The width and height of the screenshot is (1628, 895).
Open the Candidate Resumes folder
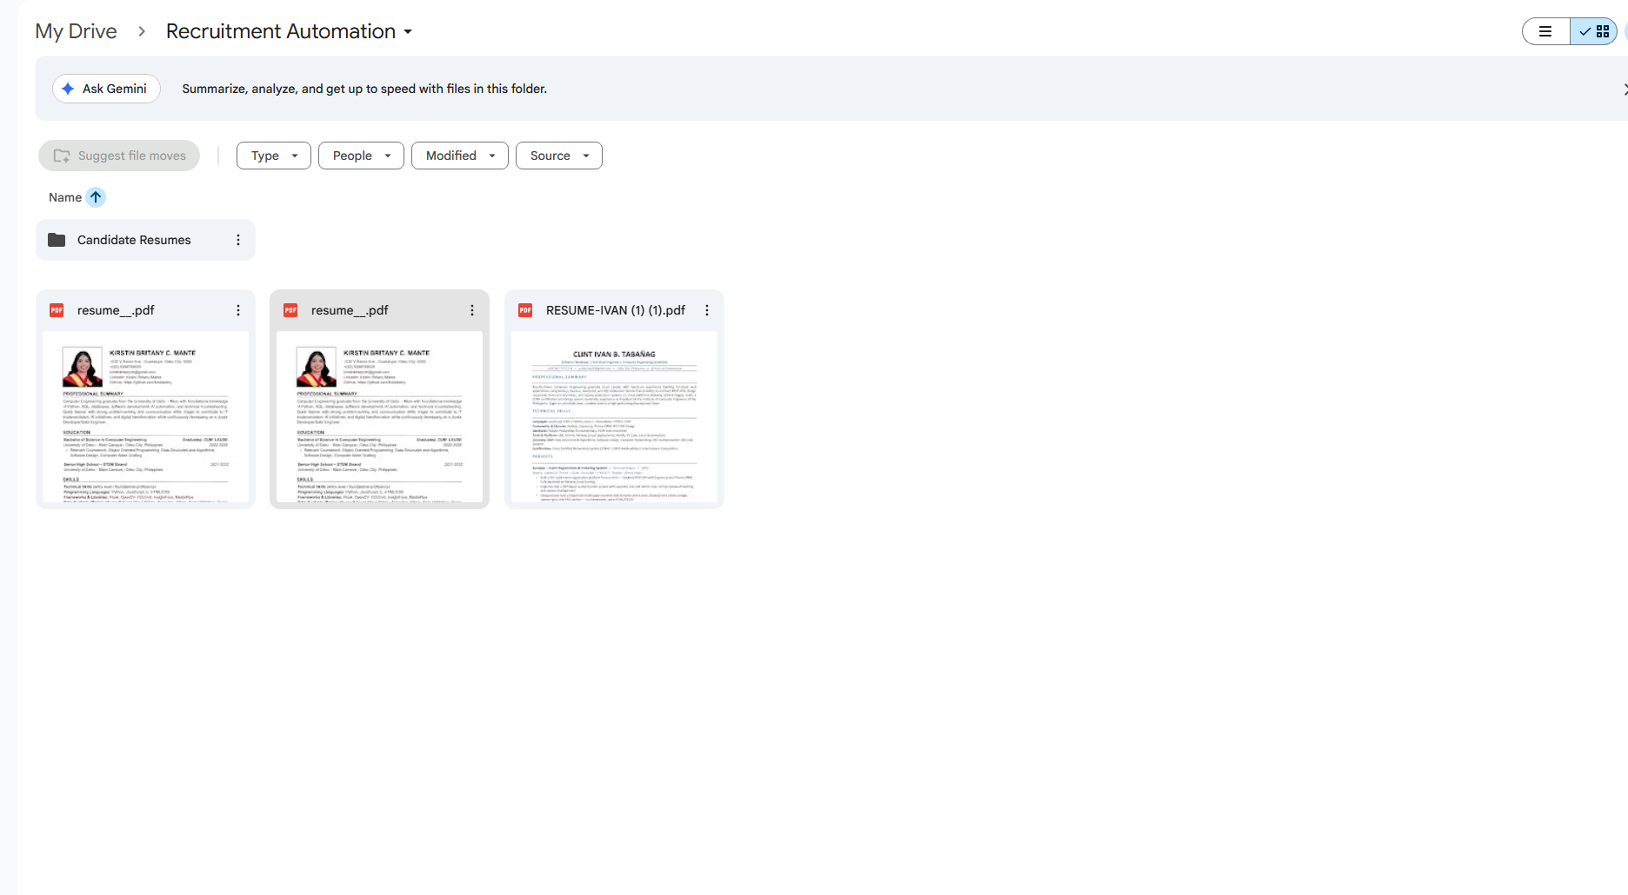[145, 240]
